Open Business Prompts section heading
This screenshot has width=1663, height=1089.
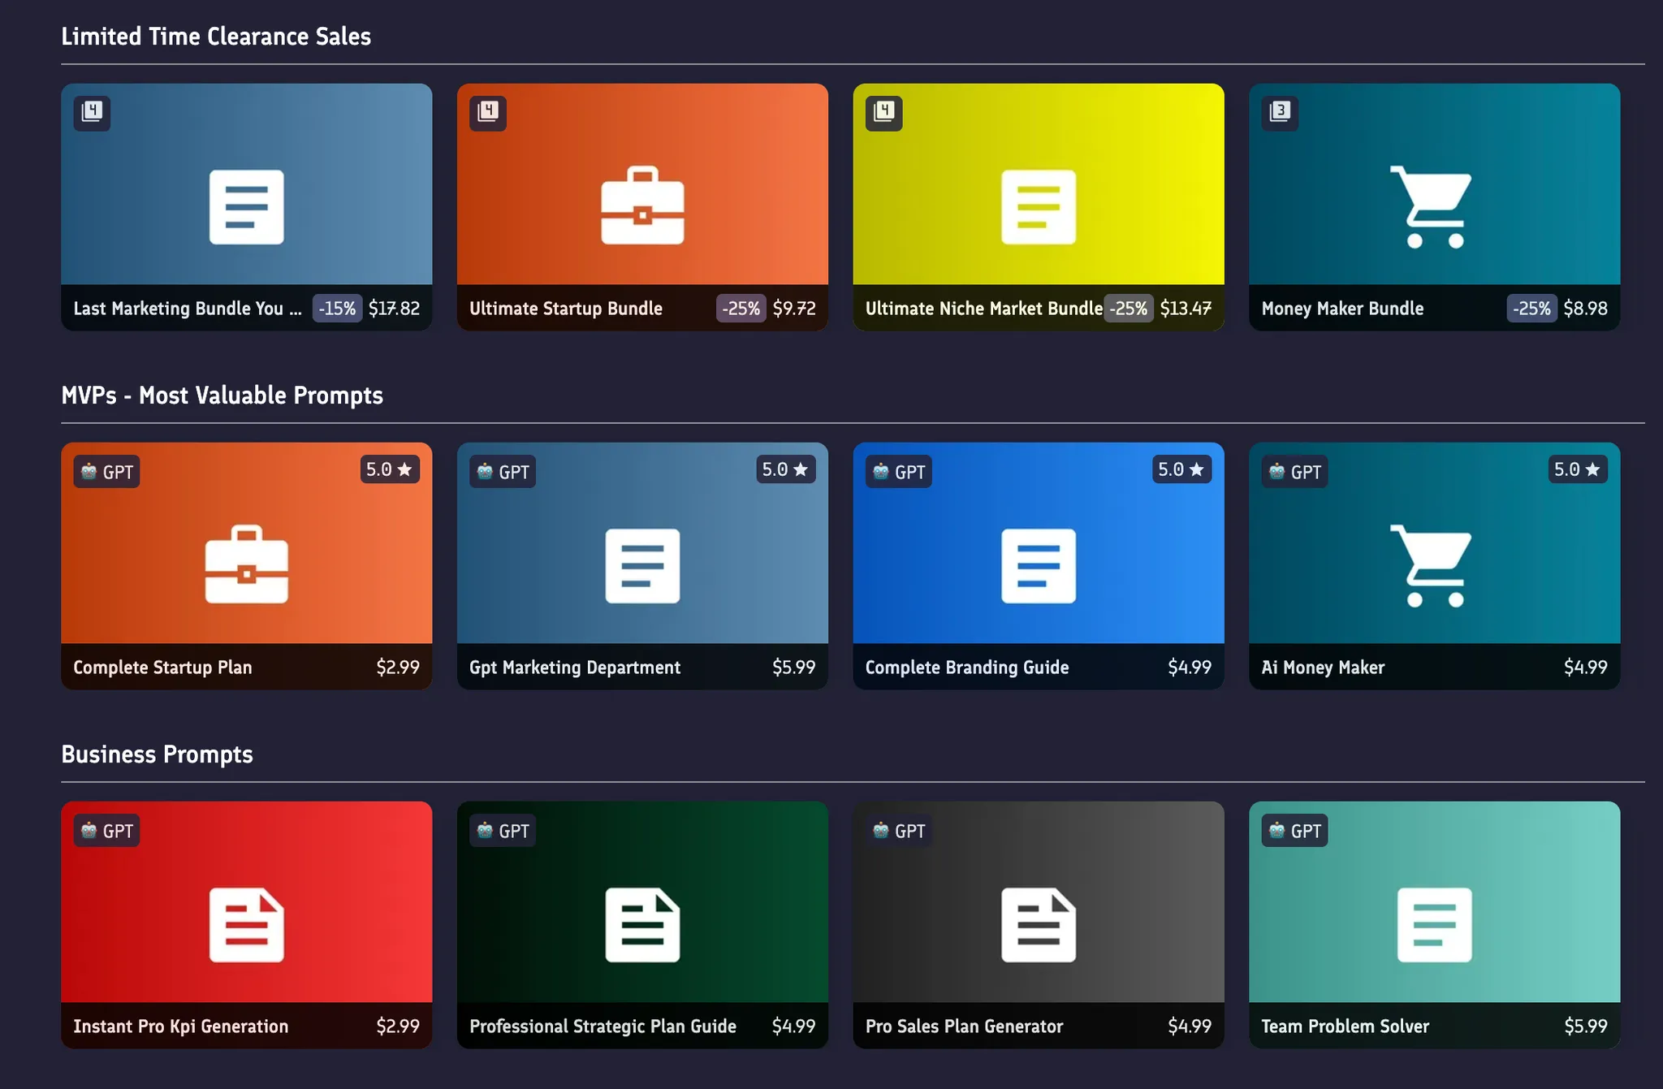click(x=157, y=754)
